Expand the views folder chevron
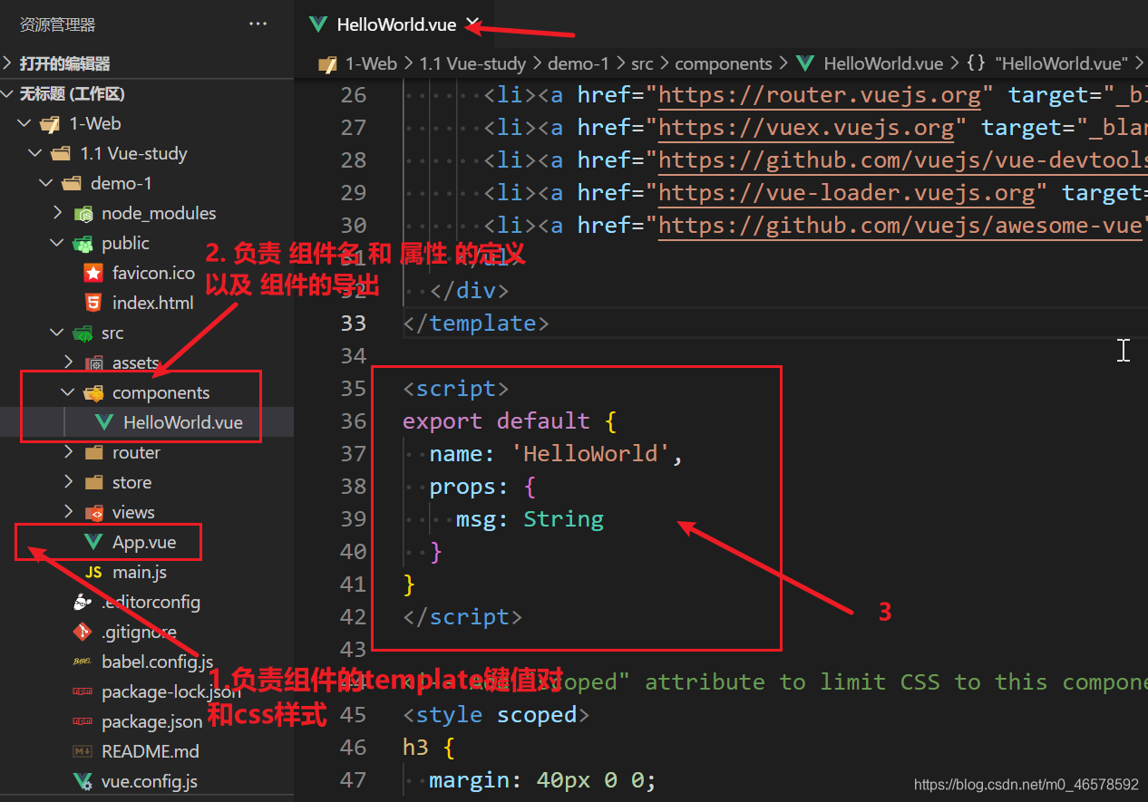This screenshot has height=802, width=1148. [68, 512]
